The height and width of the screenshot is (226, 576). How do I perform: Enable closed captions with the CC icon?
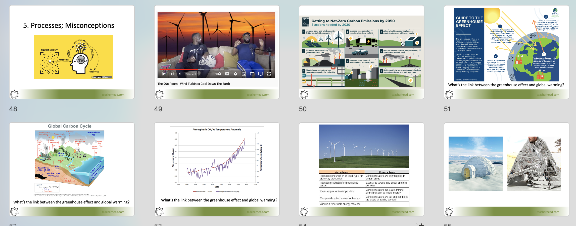(227, 74)
